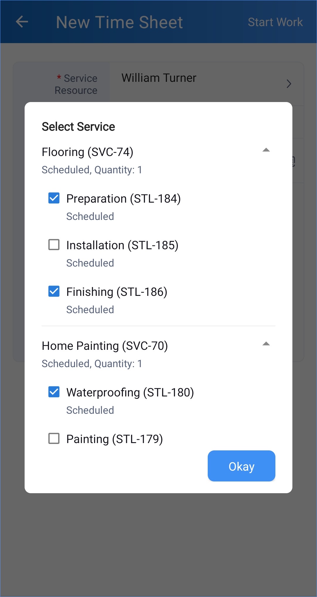
Task: Open the Service Resource chevron arrow
Action: pyautogui.click(x=289, y=84)
